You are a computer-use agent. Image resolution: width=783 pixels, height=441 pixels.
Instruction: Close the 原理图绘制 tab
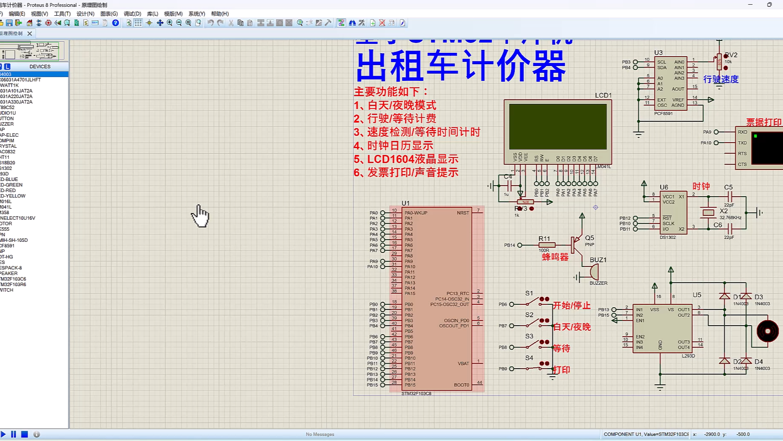[29, 34]
